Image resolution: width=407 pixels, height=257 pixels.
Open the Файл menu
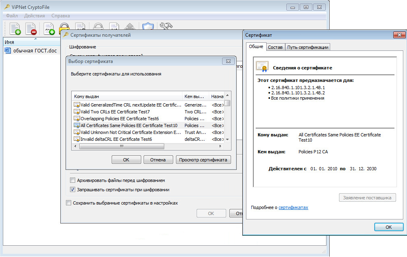(12, 16)
